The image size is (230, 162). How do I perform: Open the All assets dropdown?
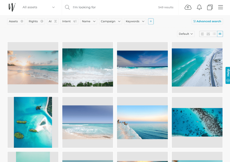pos(39,7)
